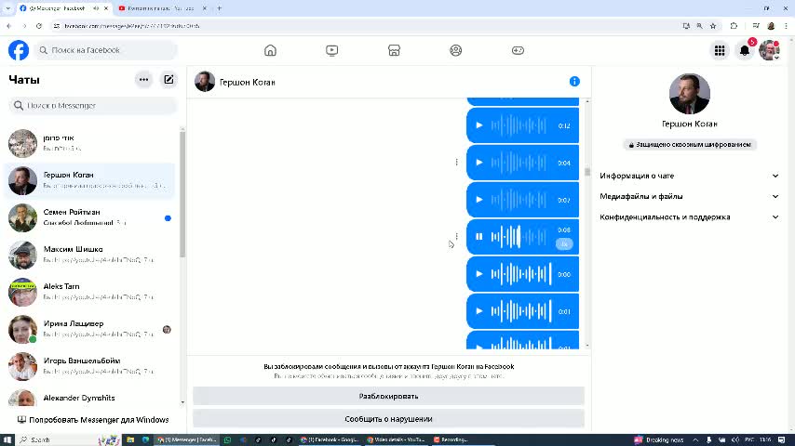The image size is (795, 446).
Task: Pause the currently playing voice message
Action: pos(479,237)
